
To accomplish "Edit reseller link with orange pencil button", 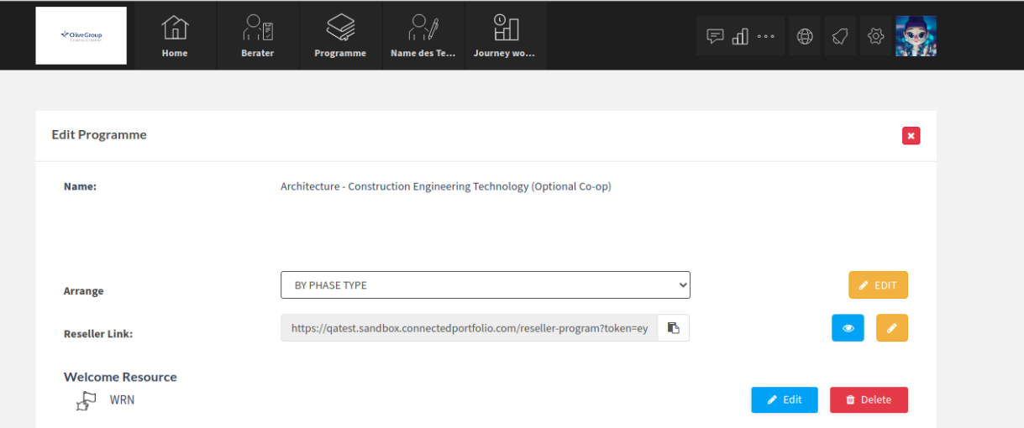I will (x=892, y=328).
